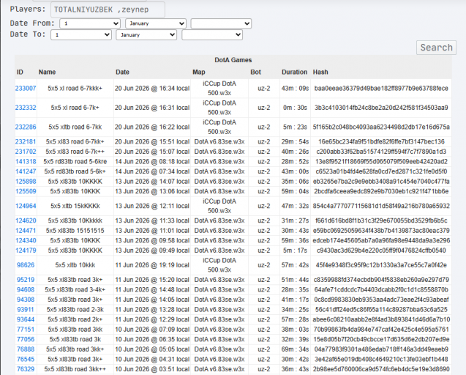Image resolution: width=466 pixels, height=375 pixels.
Task: Open game ID 124964 link
Action: click(26, 206)
